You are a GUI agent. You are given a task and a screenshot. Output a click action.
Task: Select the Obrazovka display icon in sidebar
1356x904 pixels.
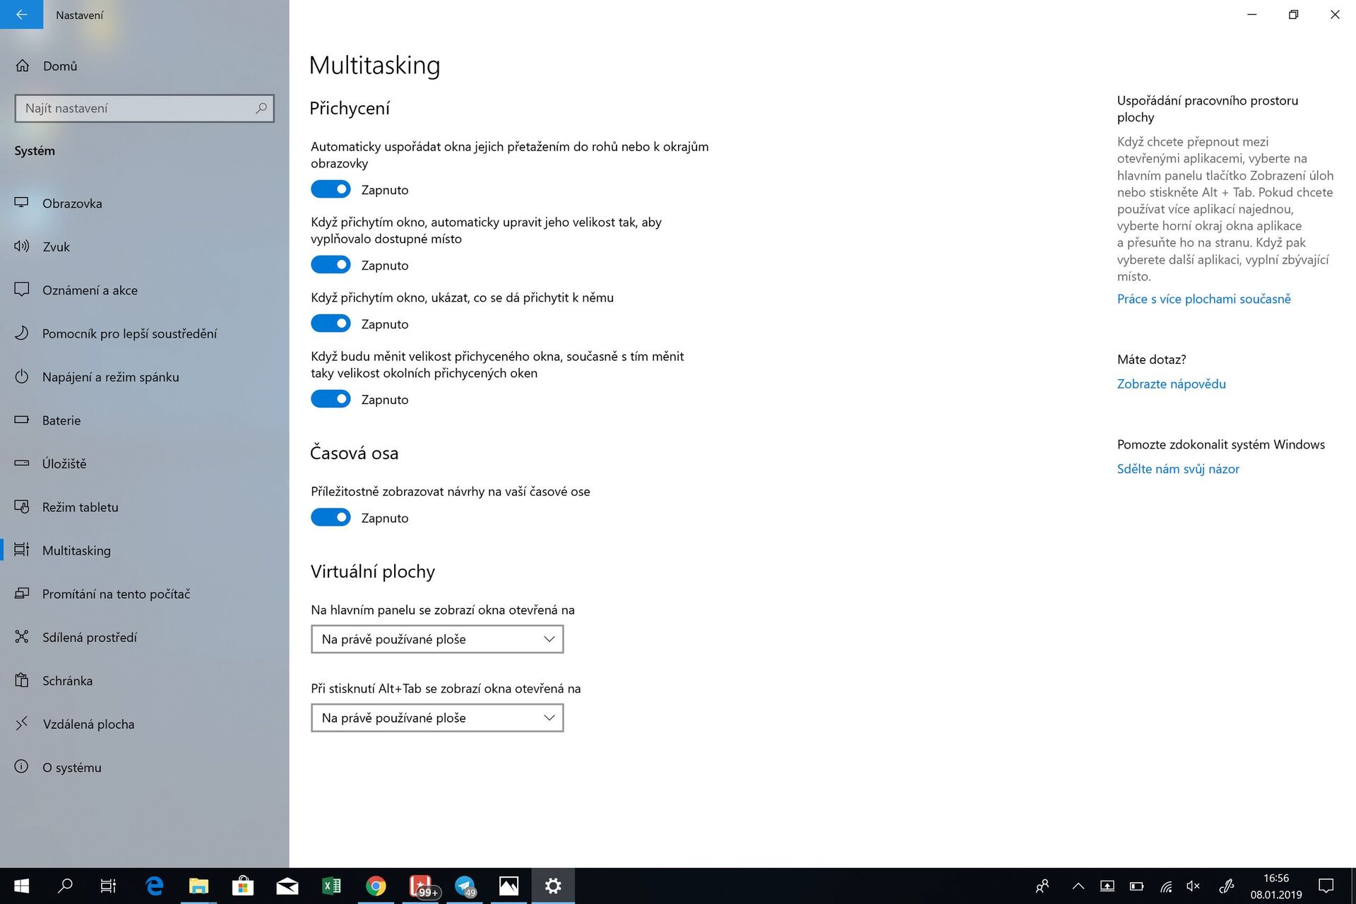click(x=22, y=203)
